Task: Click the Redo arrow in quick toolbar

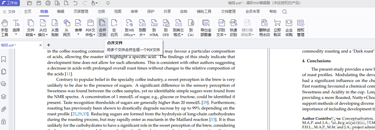Action: pos(85,3)
